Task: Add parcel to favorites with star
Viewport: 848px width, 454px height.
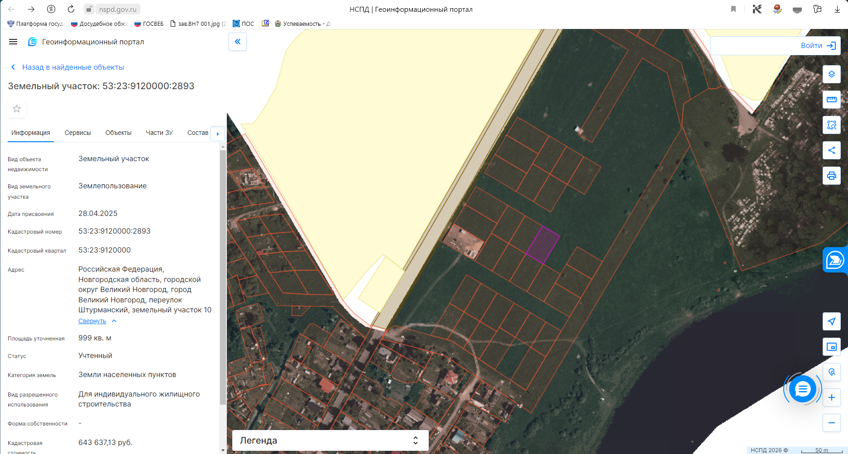Action: click(x=17, y=109)
